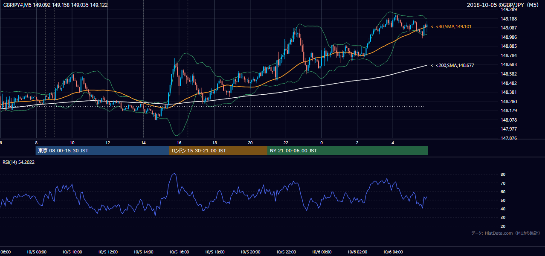The image size is (545, 256).
Task: Select the ロンドン 15:30-21:00 JST session bar
Action: (218, 151)
